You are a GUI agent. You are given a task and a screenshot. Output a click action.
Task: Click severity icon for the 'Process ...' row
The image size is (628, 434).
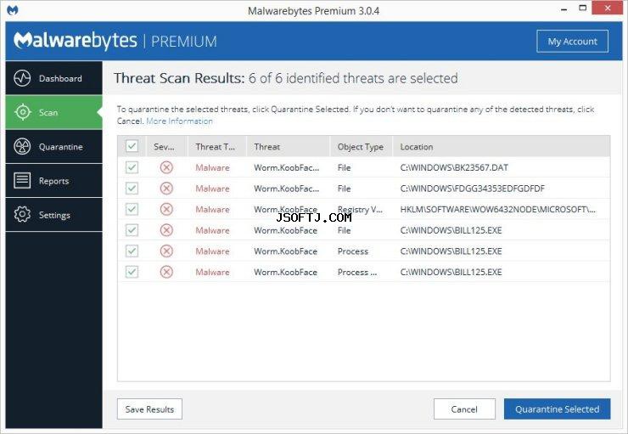click(x=166, y=272)
